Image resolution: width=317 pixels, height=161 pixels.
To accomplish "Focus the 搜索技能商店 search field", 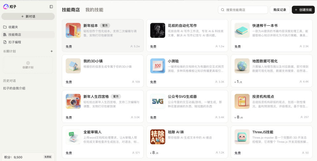I will click(x=243, y=10).
